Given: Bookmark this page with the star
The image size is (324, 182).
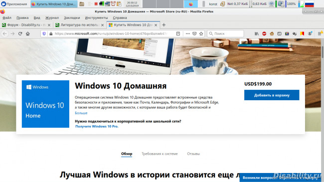Looking at the screenshot, I should (201, 33).
